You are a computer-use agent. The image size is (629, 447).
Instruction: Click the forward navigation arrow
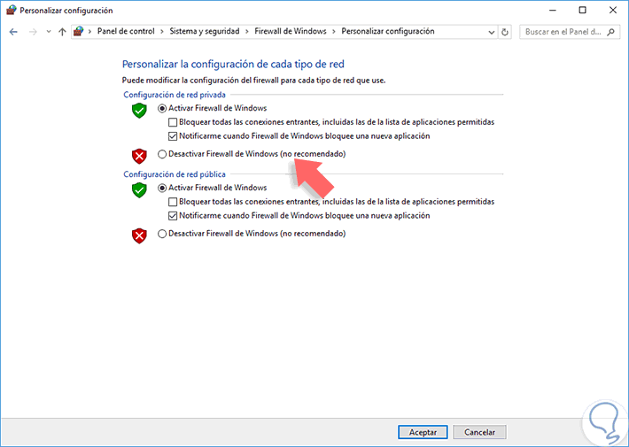point(33,32)
